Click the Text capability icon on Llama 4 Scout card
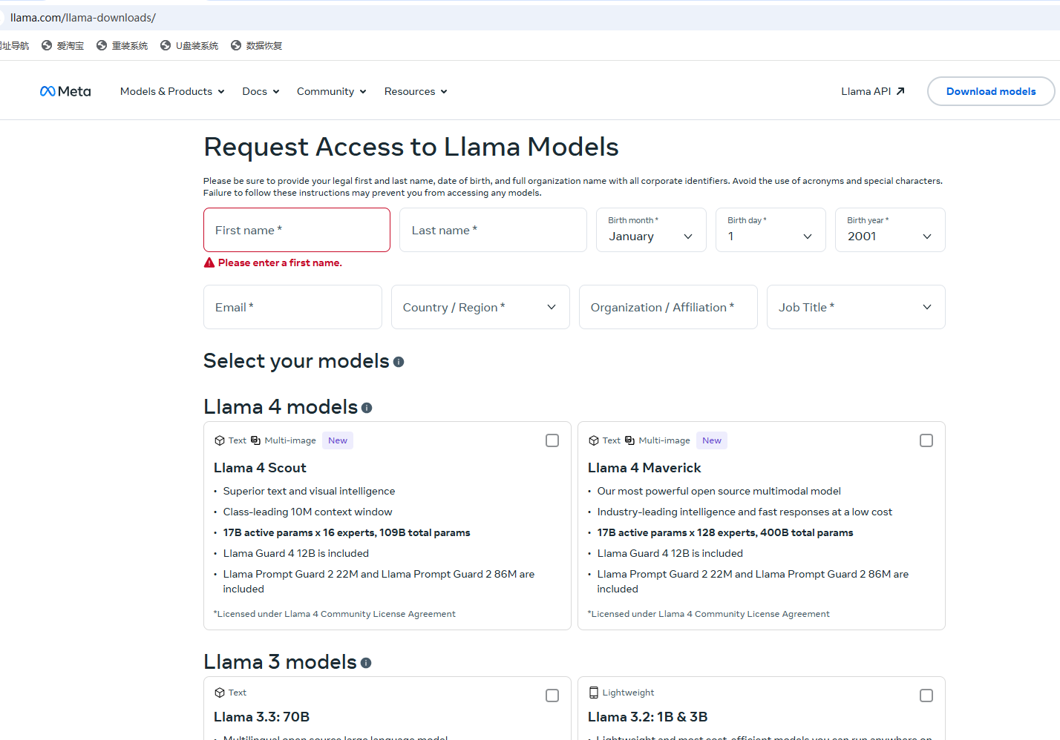Image resolution: width=1060 pixels, height=740 pixels. (x=218, y=440)
